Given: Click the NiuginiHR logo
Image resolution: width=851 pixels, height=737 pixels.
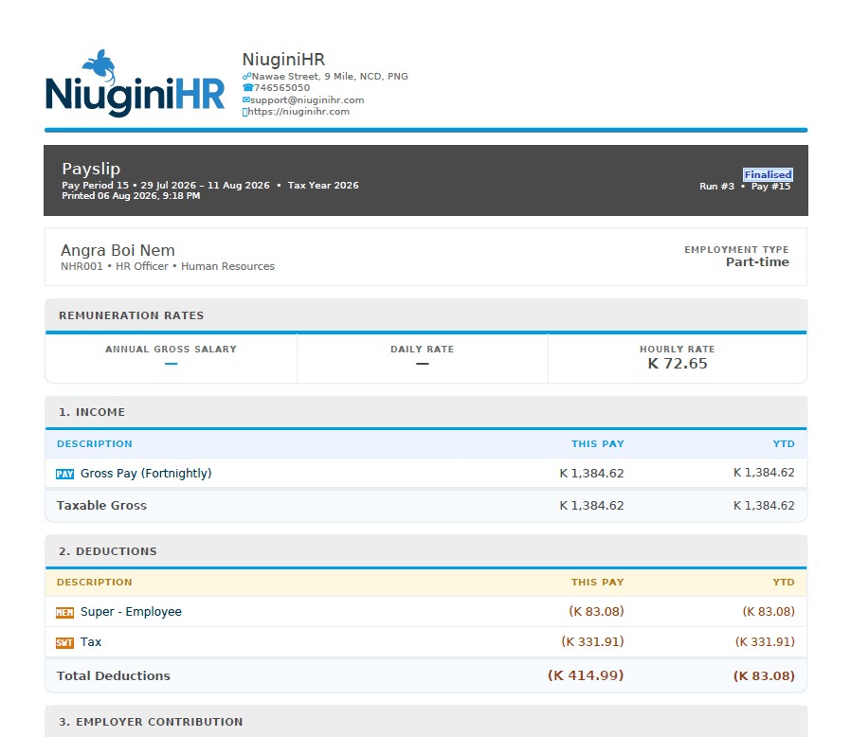Looking at the screenshot, I should pyautogui.click(x=135, y=83).
